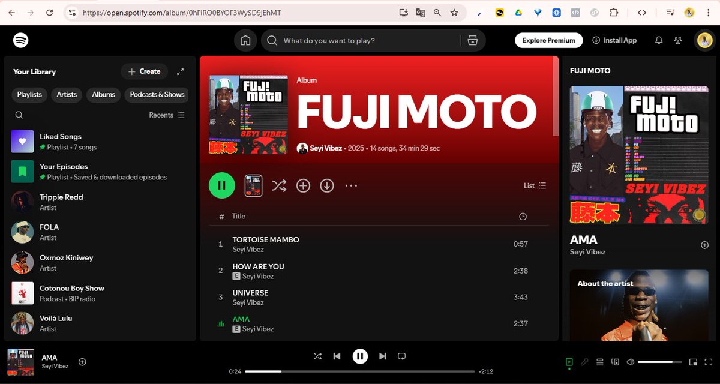Bookmark this page with the star icon
Viewport: 720px width, 384px height.
click(454, 12)
